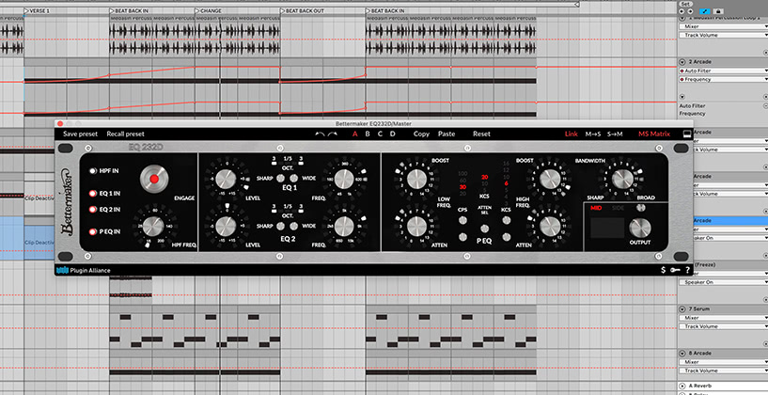768x395 pixels.
Task: Select EQ 1 SHARP button
Action: (281, 179)
